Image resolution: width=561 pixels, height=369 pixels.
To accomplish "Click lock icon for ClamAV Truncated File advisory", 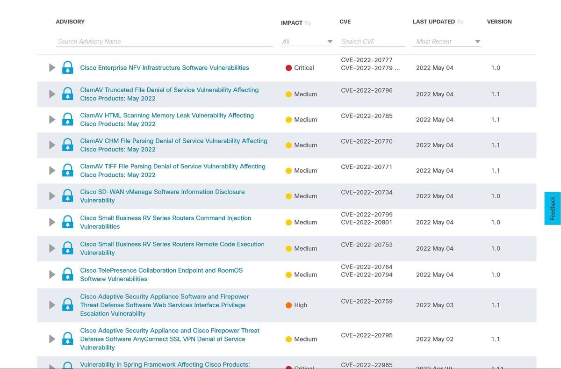I will (x=68, y=94).
